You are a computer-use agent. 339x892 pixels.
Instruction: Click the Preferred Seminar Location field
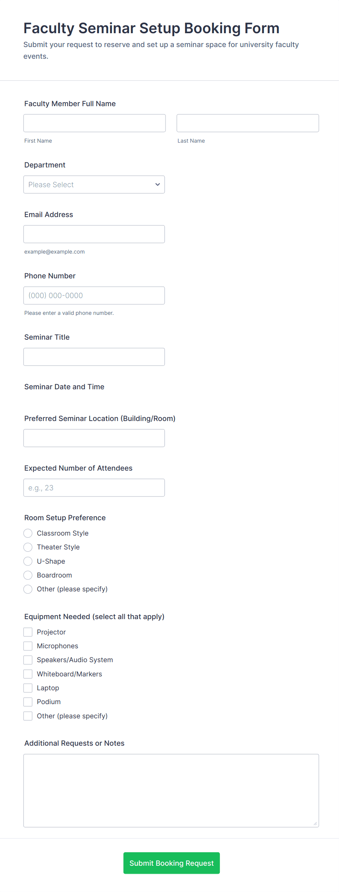94,438
